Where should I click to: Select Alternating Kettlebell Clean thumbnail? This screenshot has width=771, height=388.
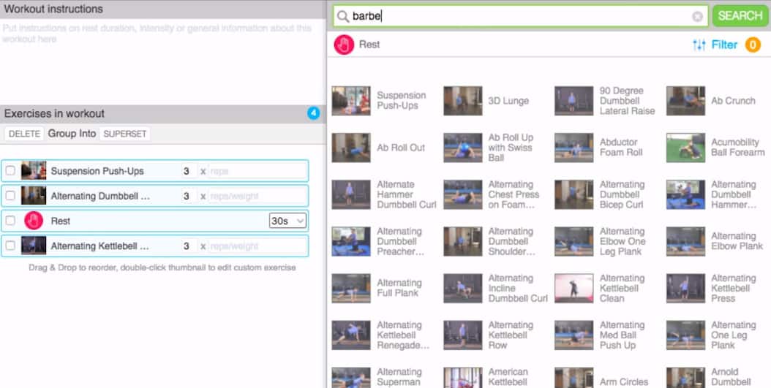[x=573, y=289]
